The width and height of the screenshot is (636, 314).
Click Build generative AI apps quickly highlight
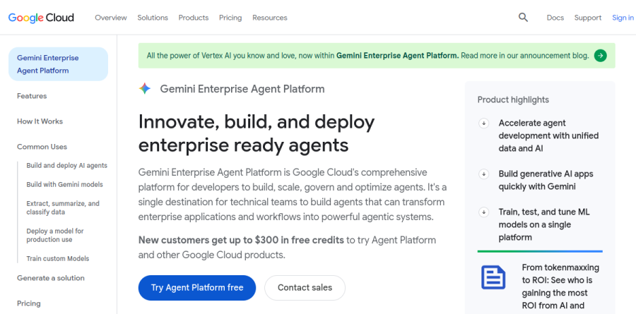pos(546,181)
